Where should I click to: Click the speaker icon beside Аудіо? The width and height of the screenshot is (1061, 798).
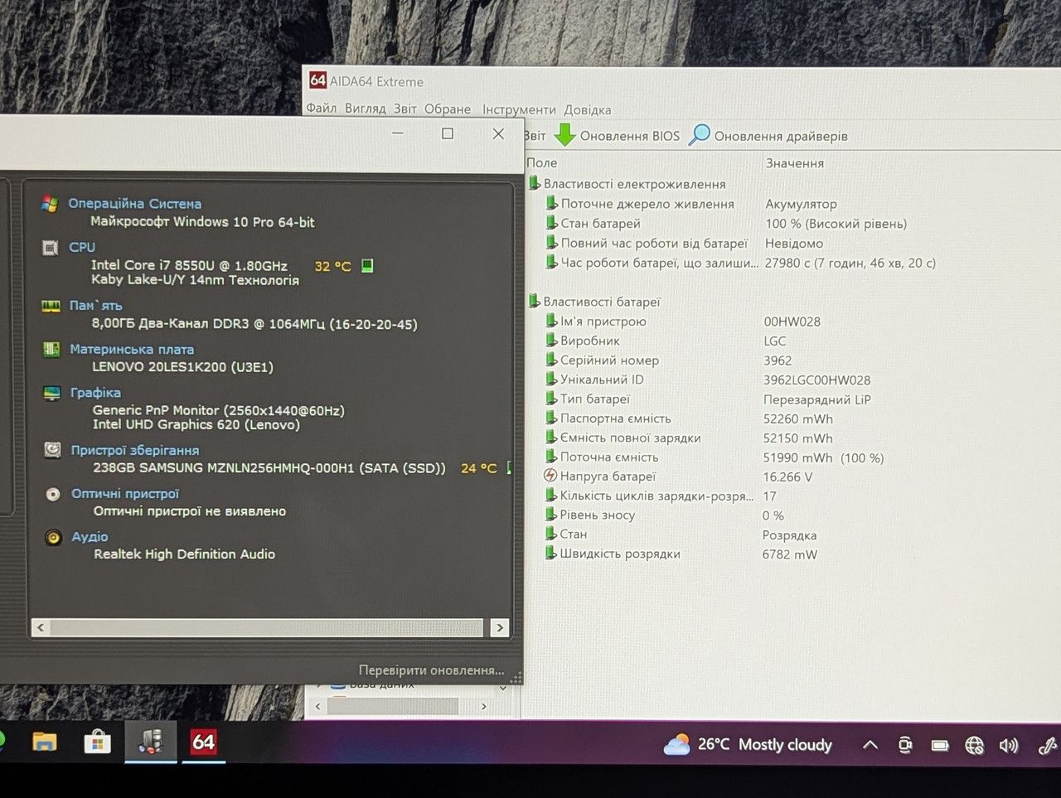[x=53, y=537]
